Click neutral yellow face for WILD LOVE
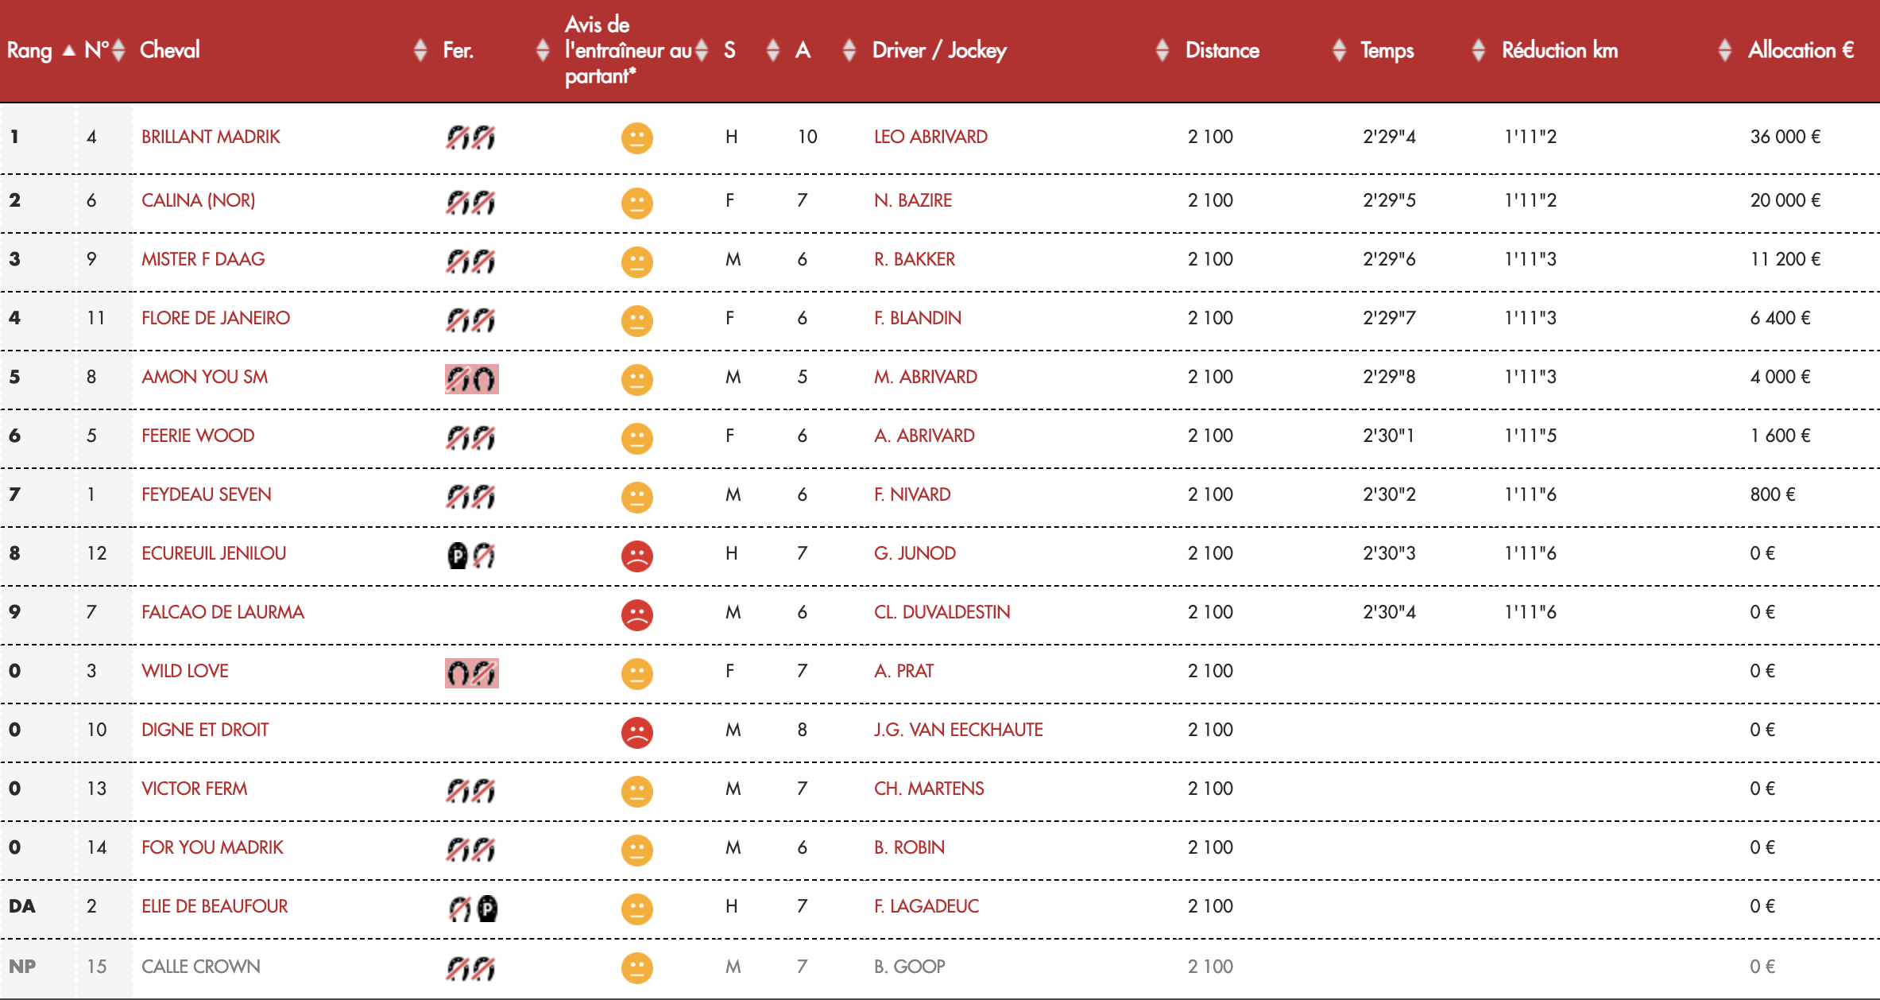1880x1000 pixels. [x=636, y=673]
